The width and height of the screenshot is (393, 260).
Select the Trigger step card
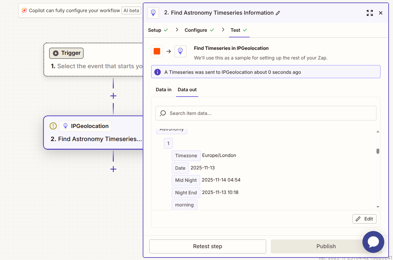(93, 59)
